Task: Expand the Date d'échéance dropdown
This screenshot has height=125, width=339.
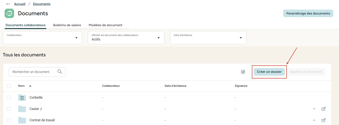Action: (241, 38)
